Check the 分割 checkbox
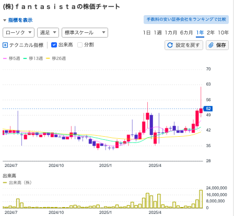Image resolution: width=234 pixels, height=216 pixels. 80,45
